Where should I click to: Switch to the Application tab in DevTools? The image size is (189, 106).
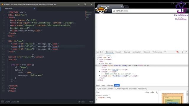coord(137,52)
